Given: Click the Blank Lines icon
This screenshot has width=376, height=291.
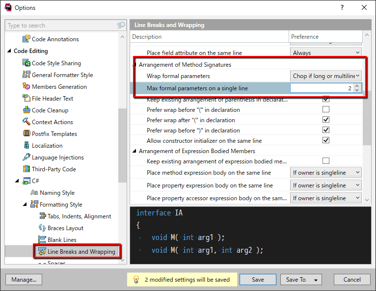Looking at the screenshot, I should (42, 239).
